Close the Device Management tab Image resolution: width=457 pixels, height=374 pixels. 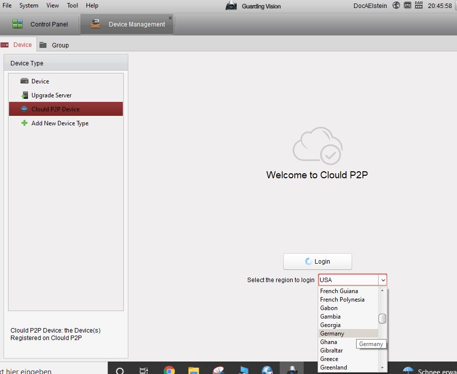click(x=170, y=18)
